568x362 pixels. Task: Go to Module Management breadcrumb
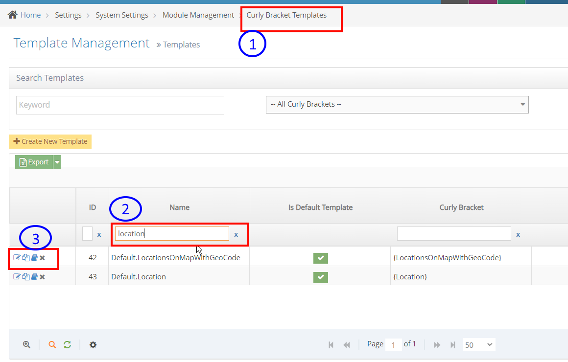[198, 15]
